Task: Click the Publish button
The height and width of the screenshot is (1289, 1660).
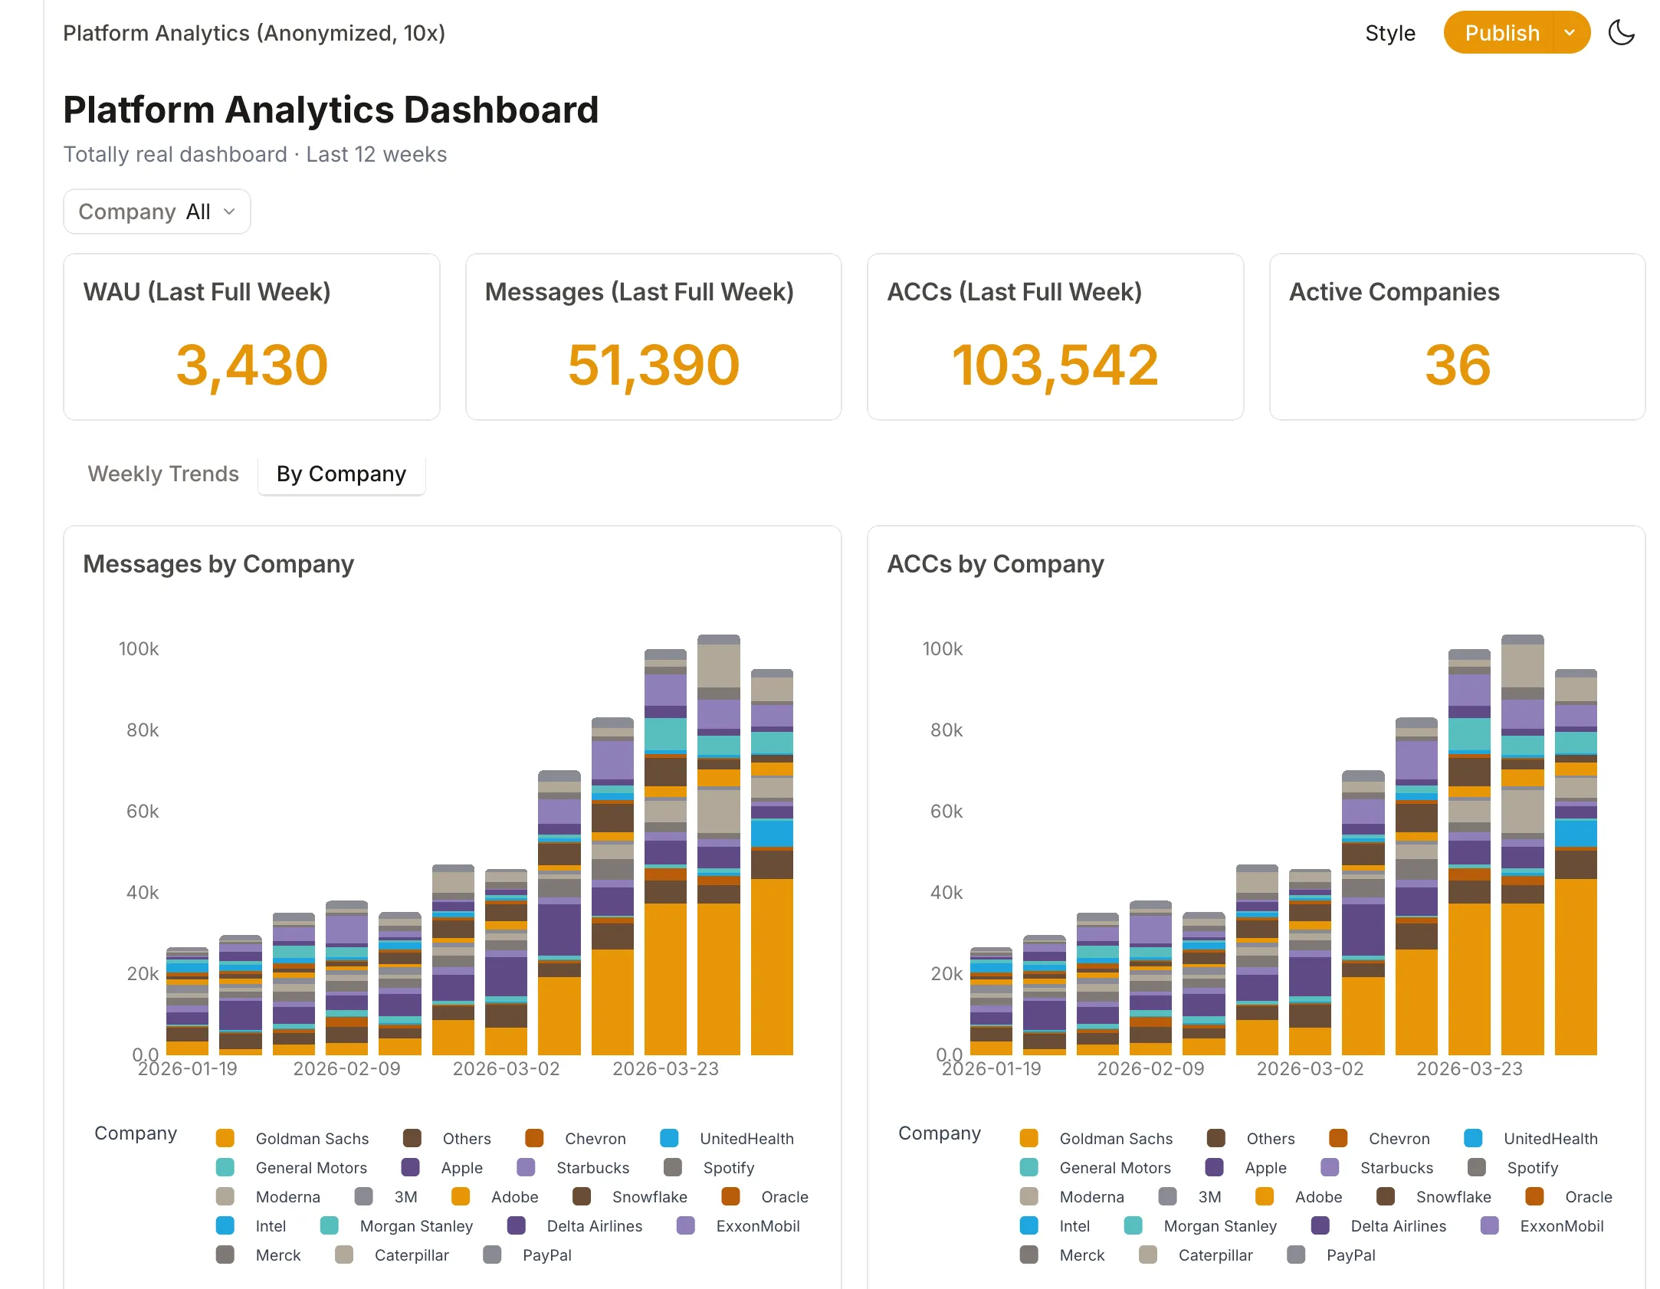Action: tap(1501, 32)
